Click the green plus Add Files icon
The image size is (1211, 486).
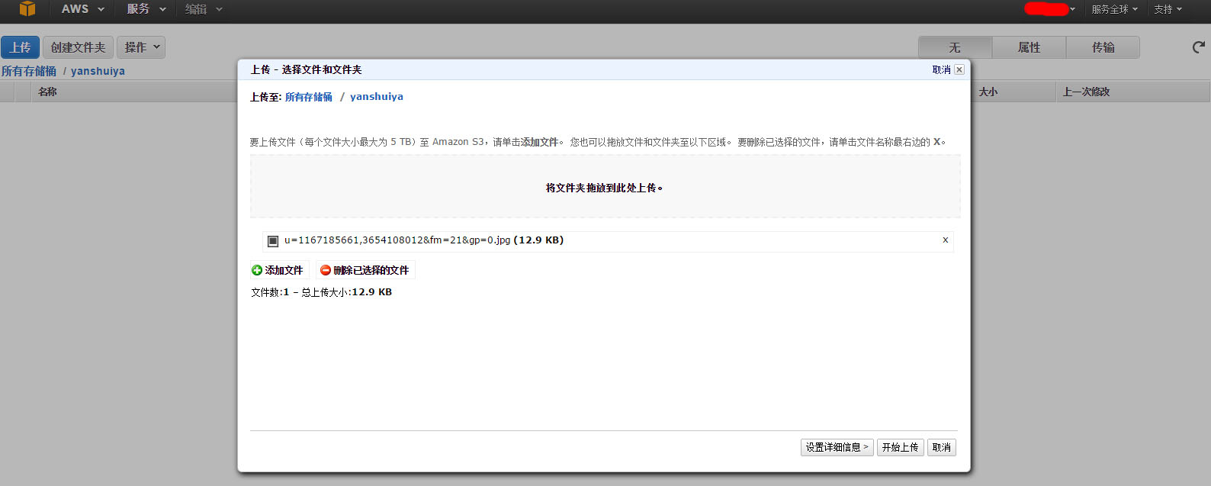257,270
